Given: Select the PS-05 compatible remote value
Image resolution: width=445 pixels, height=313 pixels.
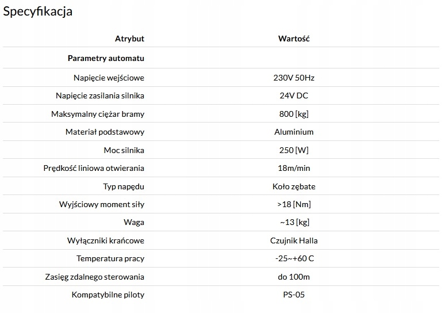Looking at the screenshot, I should click(x=294, y=295).
